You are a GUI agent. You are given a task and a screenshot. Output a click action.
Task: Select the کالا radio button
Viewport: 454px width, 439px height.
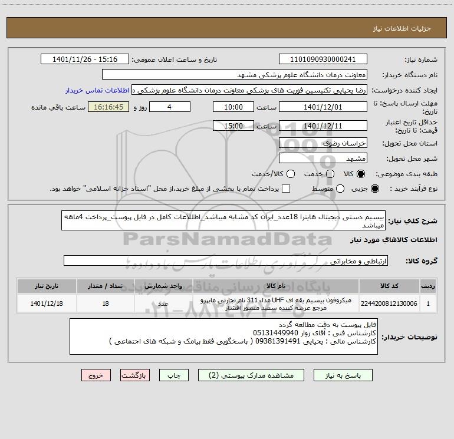tap(361, 174)
